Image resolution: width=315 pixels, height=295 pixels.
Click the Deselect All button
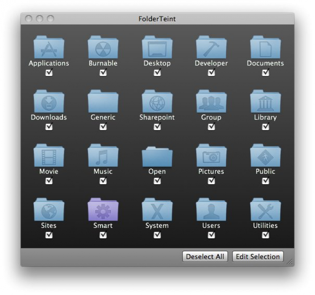click(205, 257)
